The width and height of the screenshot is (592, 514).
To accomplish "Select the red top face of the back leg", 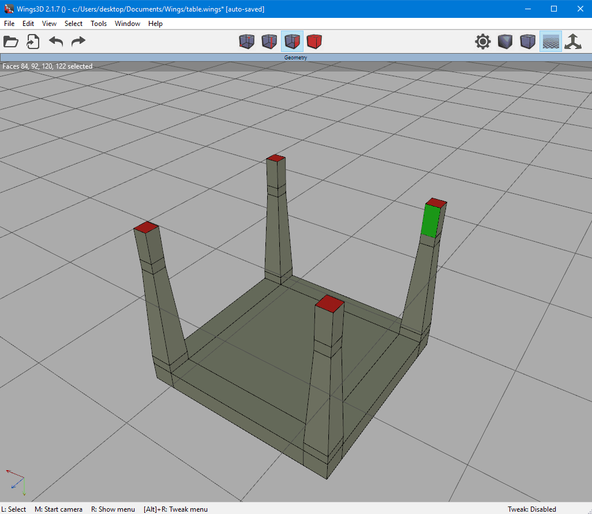I will click(x=276, y=157).
